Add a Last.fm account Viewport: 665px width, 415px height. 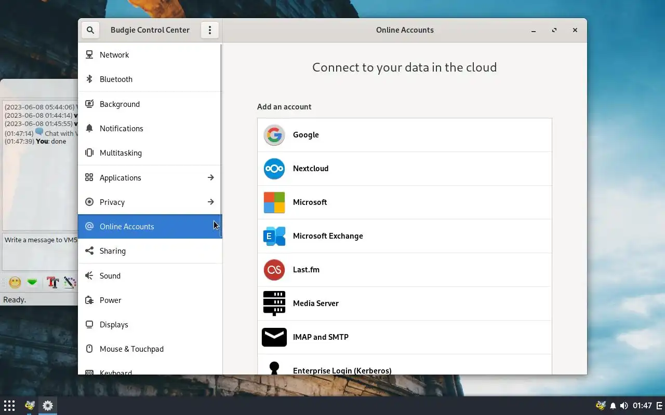click(405, 270)
